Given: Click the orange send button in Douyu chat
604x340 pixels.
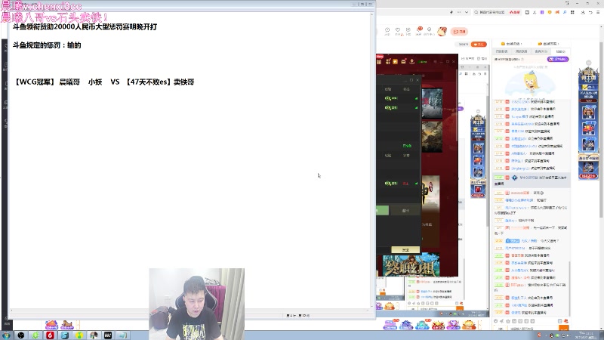Looking at the screenshot, I should click(x=563, y=329).
